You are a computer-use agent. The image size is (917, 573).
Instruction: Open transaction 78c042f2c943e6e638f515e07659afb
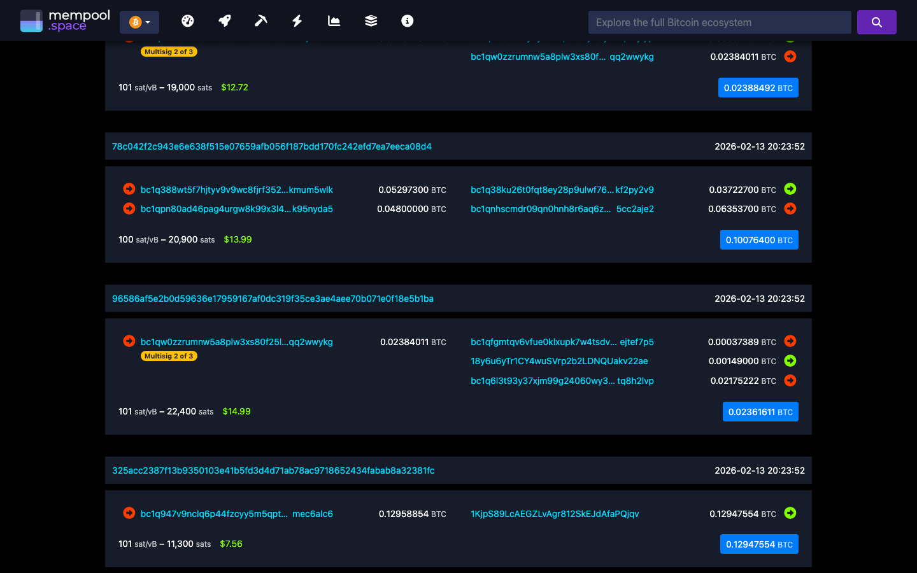click(272, 146)
